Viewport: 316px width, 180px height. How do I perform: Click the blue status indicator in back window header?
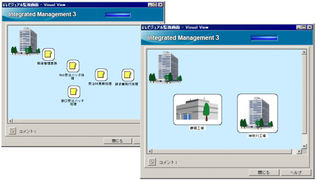coord(118,15)
